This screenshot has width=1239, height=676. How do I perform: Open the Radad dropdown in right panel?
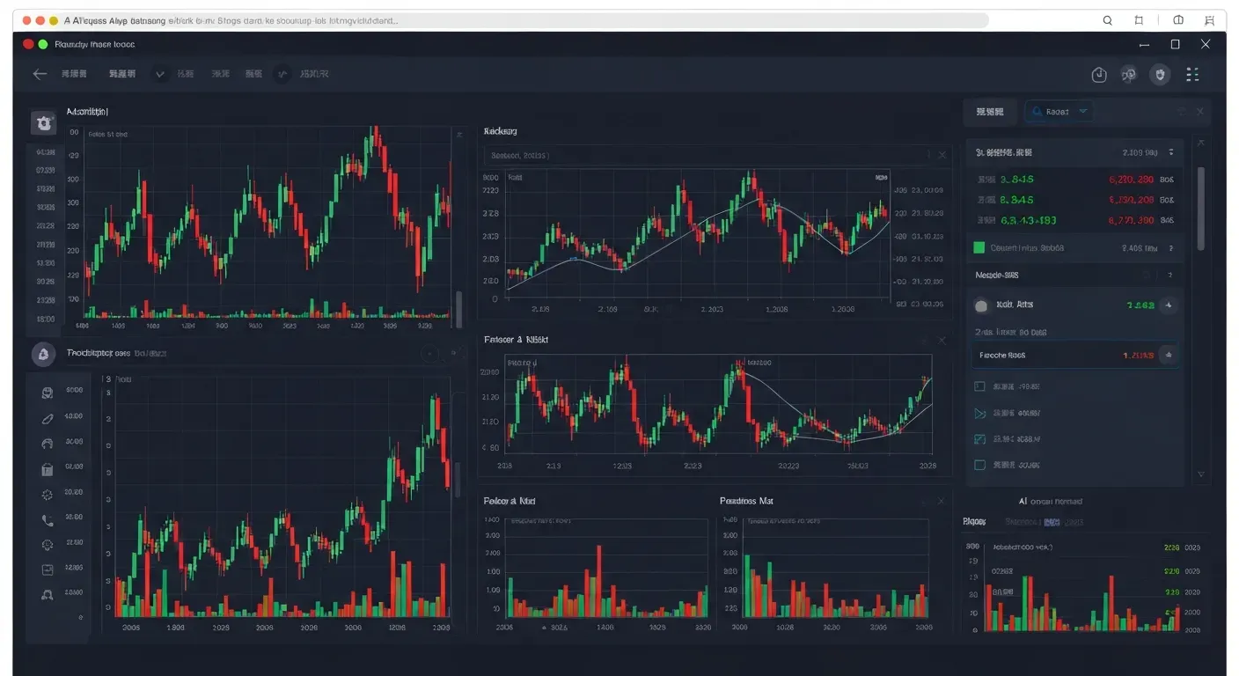click(1059, 112)
